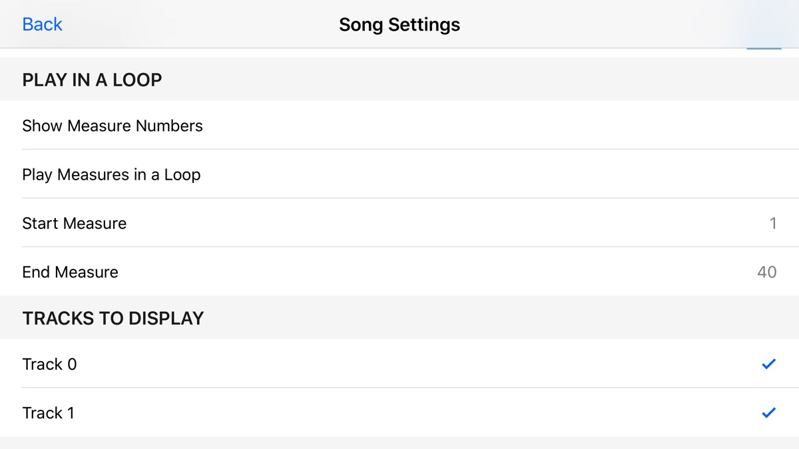799x449 pixels.
Task: Click the PLAY IN A LOOP section header
Action: 92,80
